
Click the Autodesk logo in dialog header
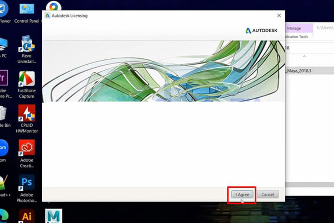(x=262, y=31)
